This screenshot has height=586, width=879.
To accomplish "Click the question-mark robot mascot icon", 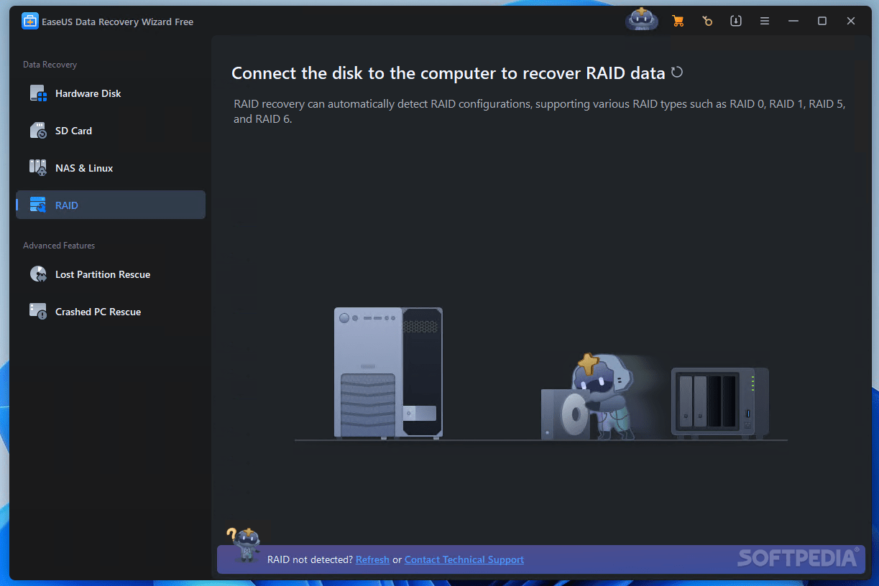I will pos(243,544).
